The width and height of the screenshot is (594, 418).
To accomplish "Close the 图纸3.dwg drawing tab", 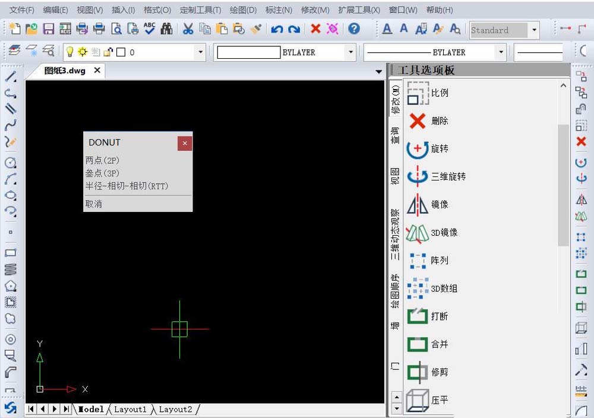I will [x=97, y=70].
